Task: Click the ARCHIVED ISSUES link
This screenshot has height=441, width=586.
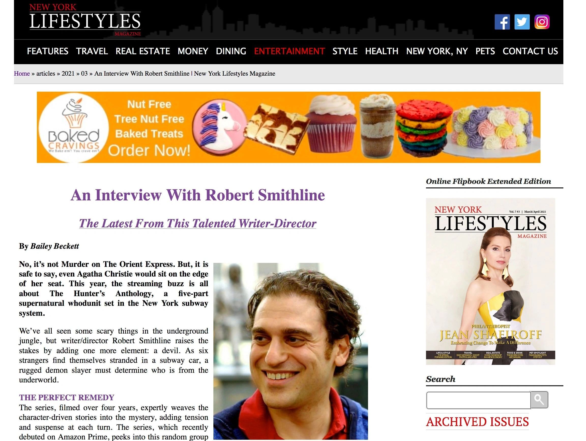Action: pos(477,422)
